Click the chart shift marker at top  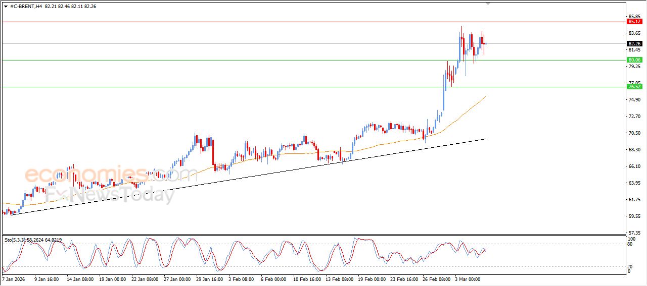[488, 4]
